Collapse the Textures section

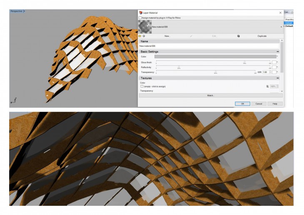coord(278,78)
